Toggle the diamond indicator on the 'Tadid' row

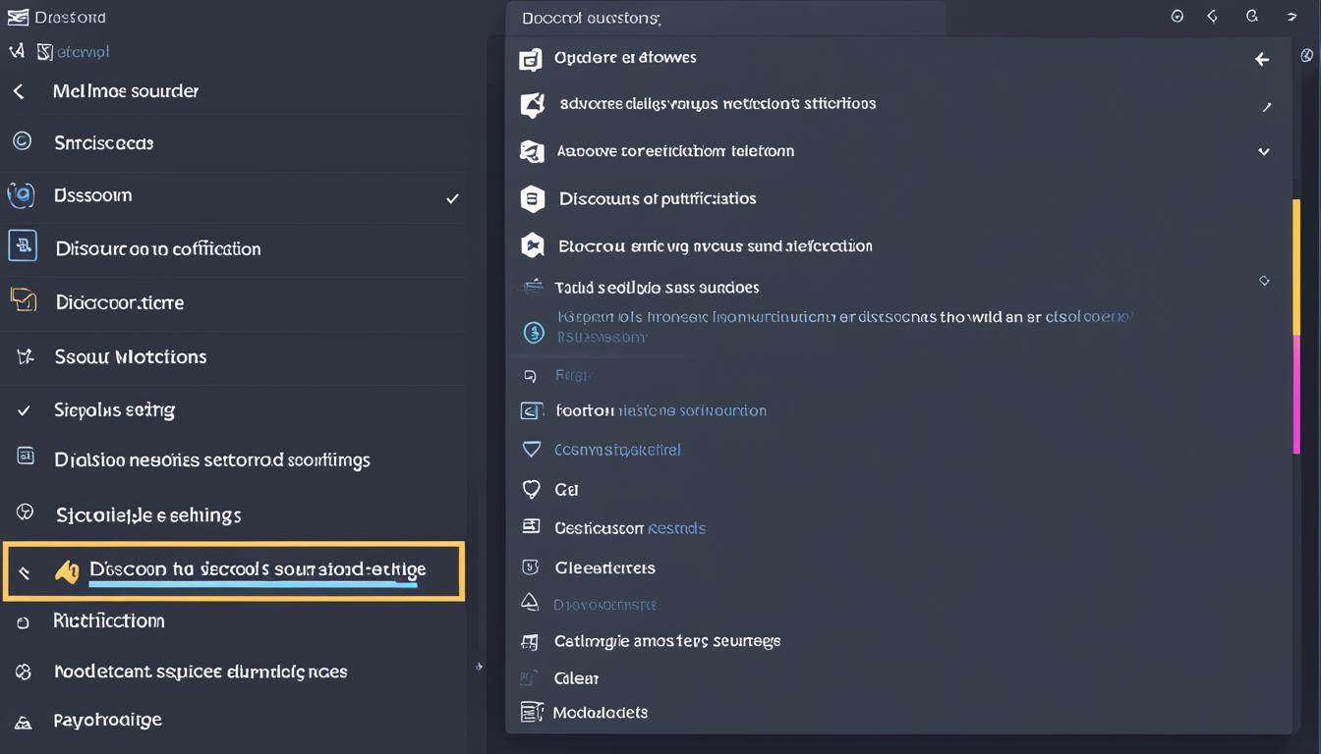pos(1265,281)
